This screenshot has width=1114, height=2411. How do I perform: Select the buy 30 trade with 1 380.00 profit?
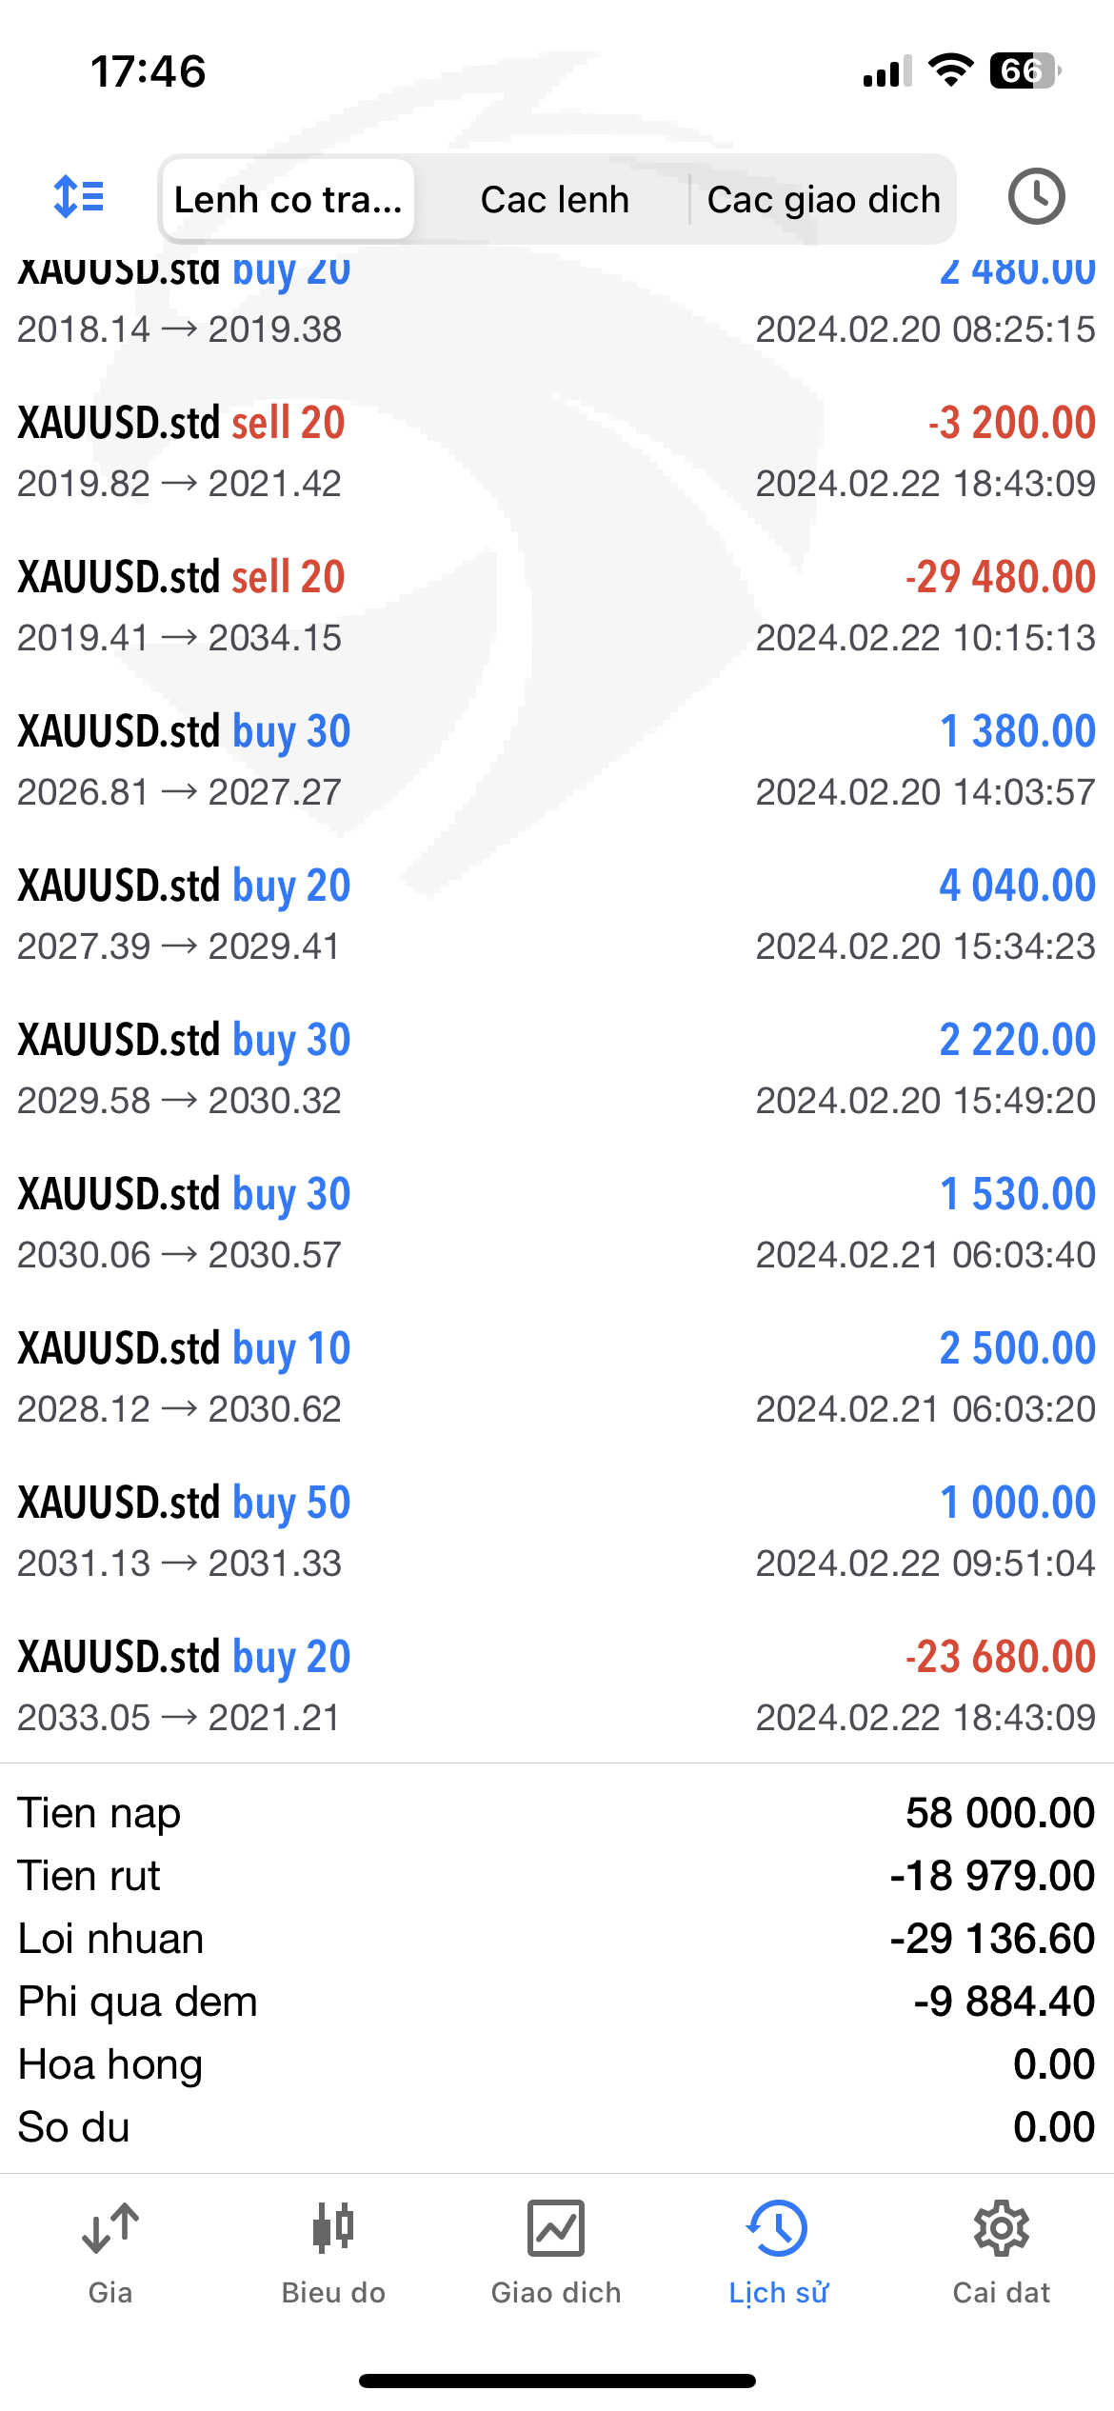[x=557, y=760]
